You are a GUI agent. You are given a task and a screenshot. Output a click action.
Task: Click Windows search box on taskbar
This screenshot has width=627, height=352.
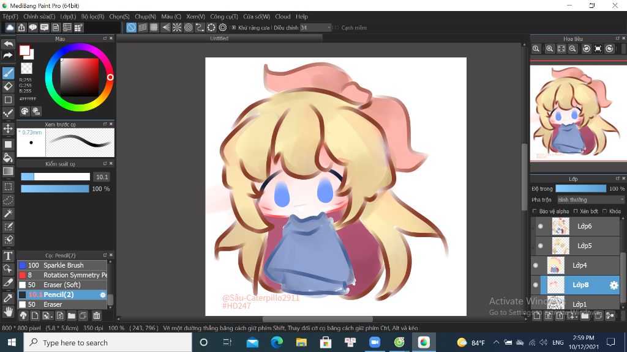click(108, 342)
